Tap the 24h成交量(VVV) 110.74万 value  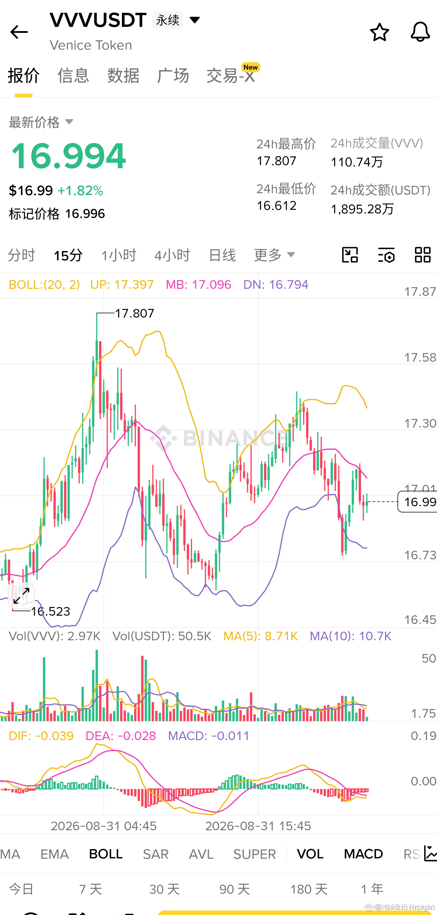(357, 162)
